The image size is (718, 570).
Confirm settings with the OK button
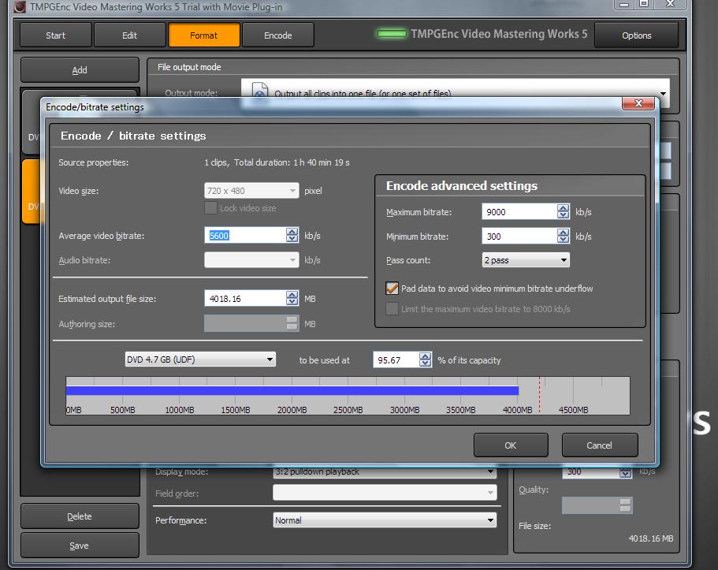[x=511, y=445]
